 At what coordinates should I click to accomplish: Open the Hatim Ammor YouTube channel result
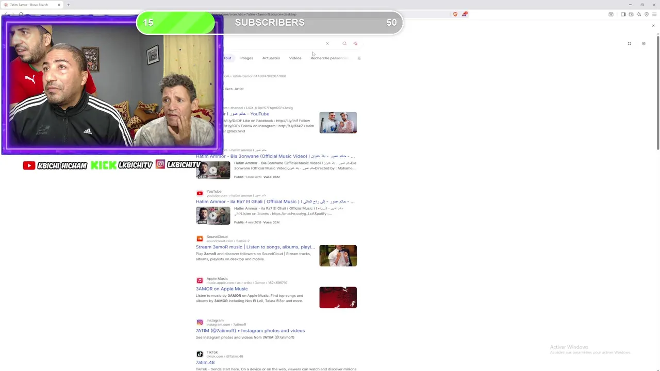246,114
